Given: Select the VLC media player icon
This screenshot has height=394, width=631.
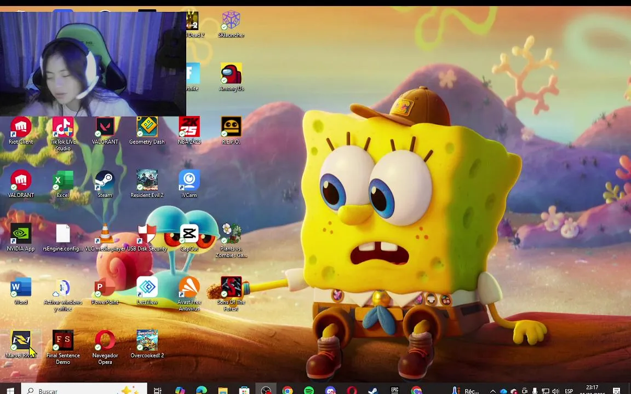Looking at the screenshot, I should [105, 237].
